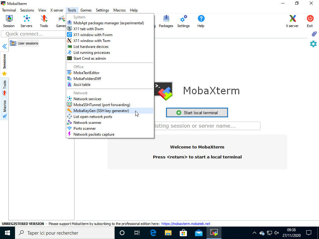
Task: Click the session or server search field
Action: [x=207, y=126]
